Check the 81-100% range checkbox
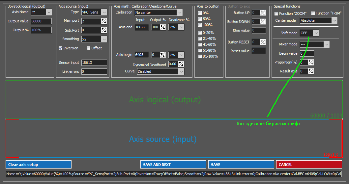Viewport: 349px width, 184px height. (x=200, y=56)
